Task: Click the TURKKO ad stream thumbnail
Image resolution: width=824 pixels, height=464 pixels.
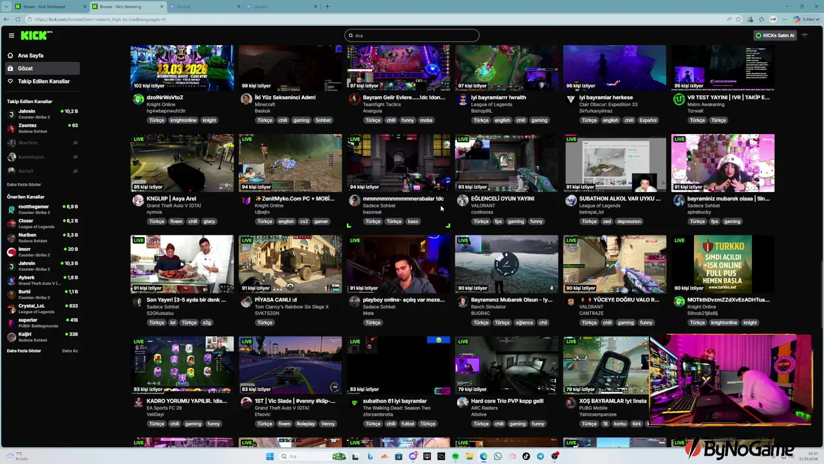Action: (723, 264)
